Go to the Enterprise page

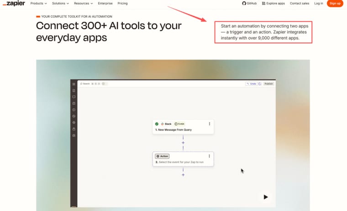pos(105,3)
